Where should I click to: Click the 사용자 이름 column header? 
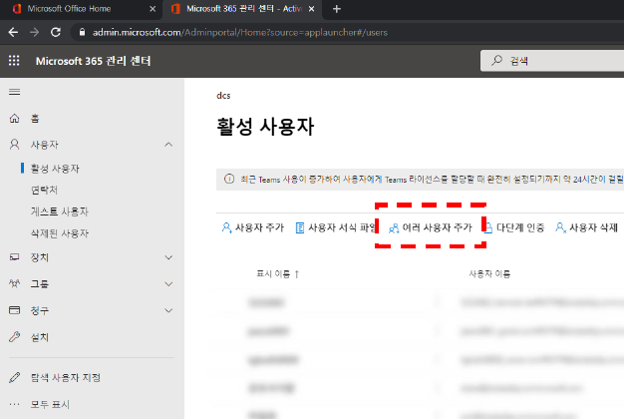[x=489, y=274]
